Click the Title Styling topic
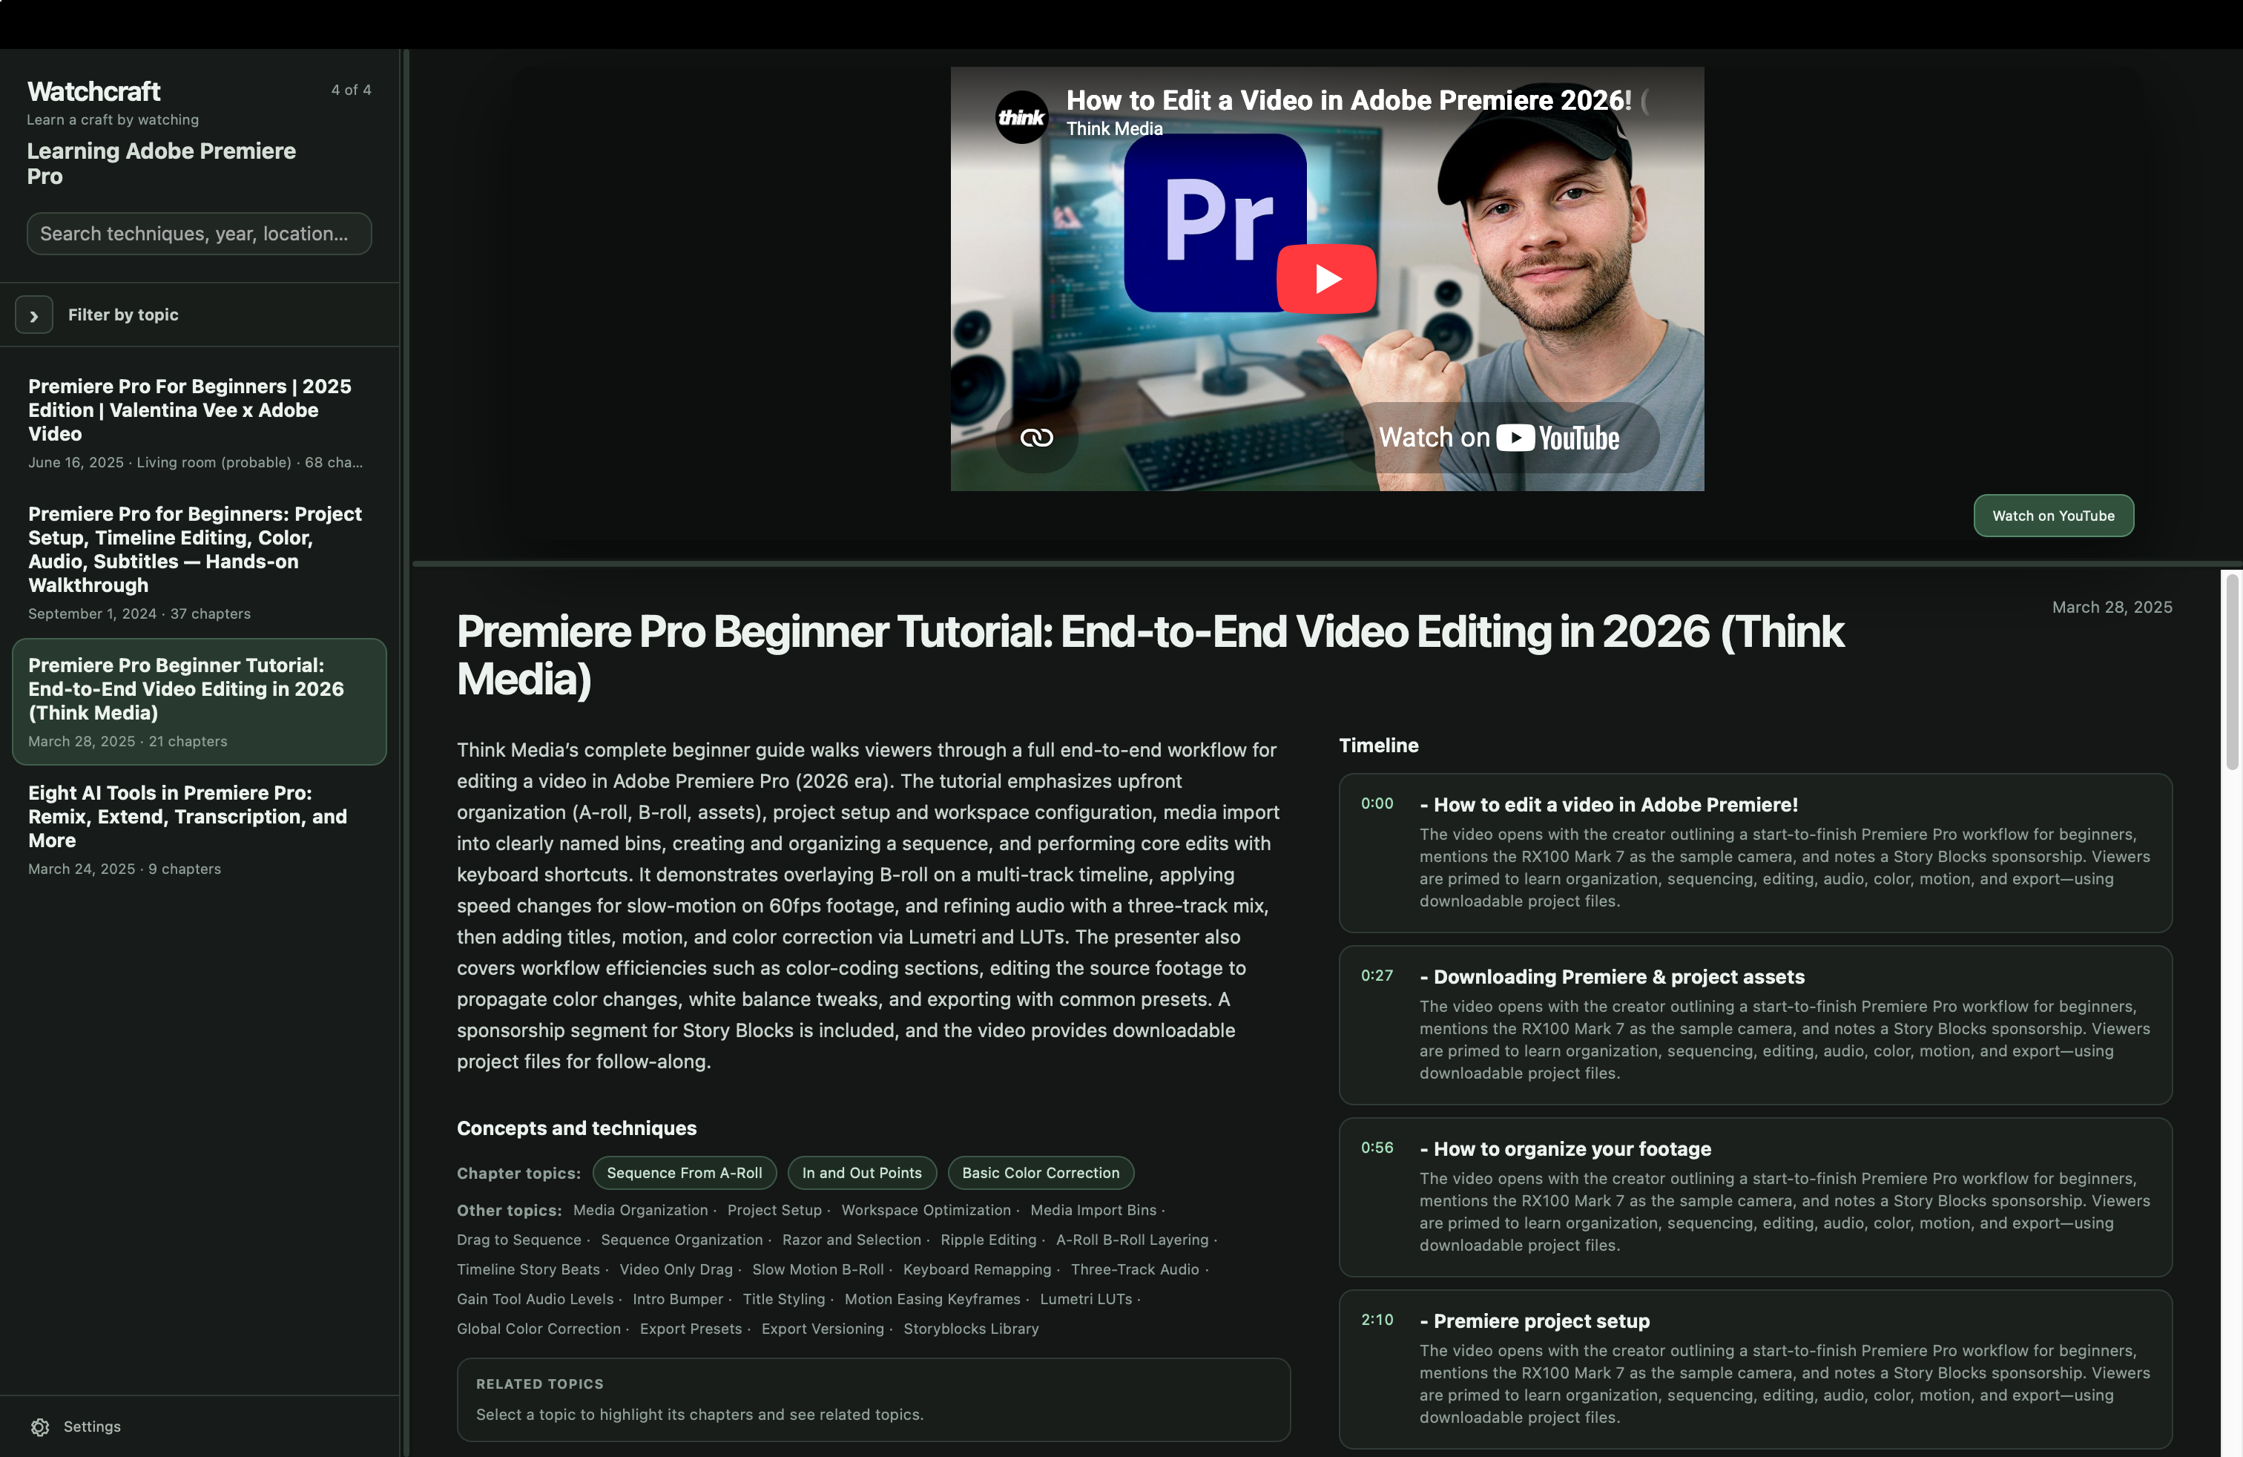Viewport: 2243px width, 1457px height. tap(783, 1299)
